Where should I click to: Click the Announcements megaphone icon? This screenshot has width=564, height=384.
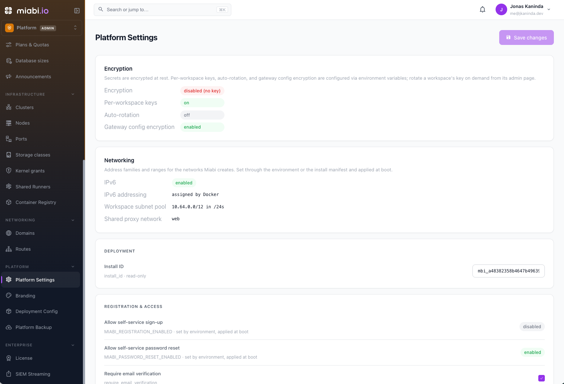click(x=9, y=77)
